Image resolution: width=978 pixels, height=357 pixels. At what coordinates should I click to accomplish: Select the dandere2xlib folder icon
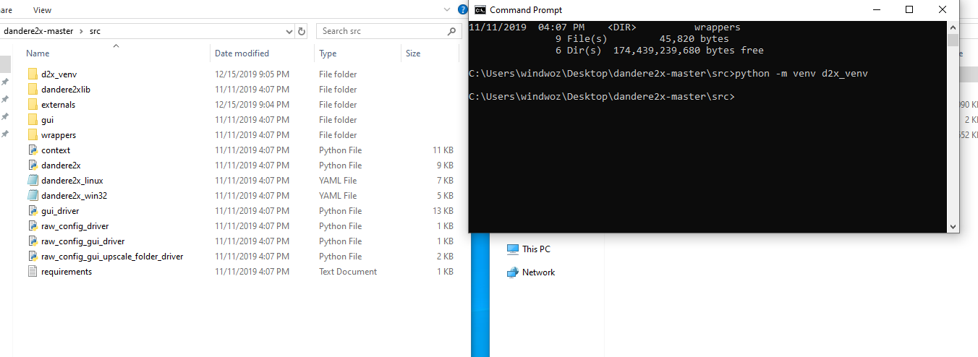tap(33, 90)
